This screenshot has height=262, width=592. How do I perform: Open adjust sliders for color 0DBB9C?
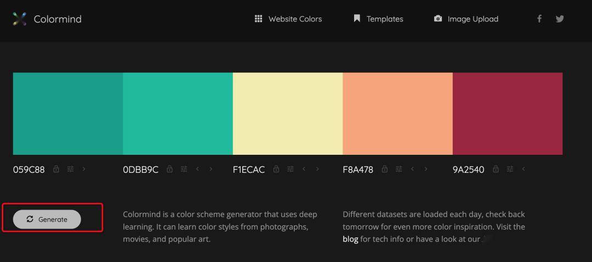click(x=184, y=169)
